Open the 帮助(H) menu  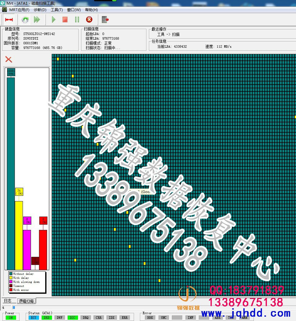(x=91, y=10)
